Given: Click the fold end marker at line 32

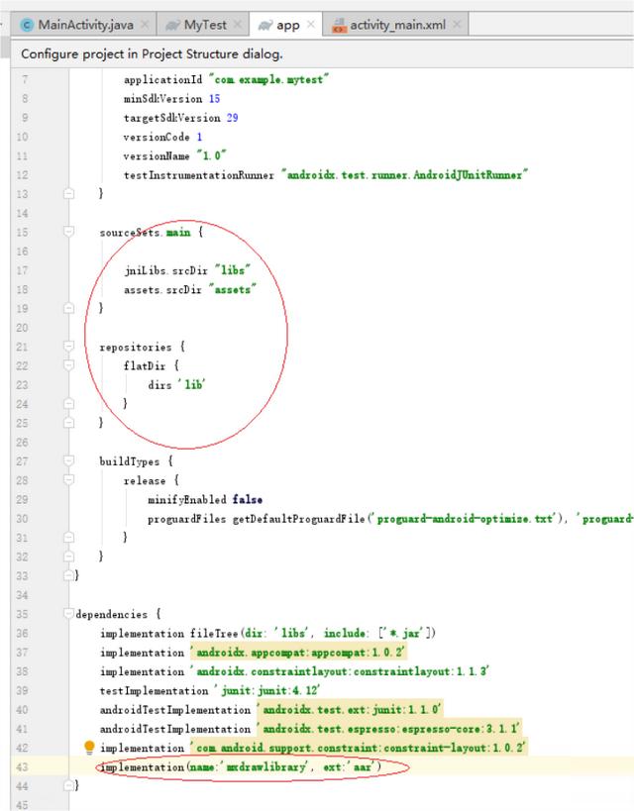Looking at the screenshot, I should click(x=68, y=557).
